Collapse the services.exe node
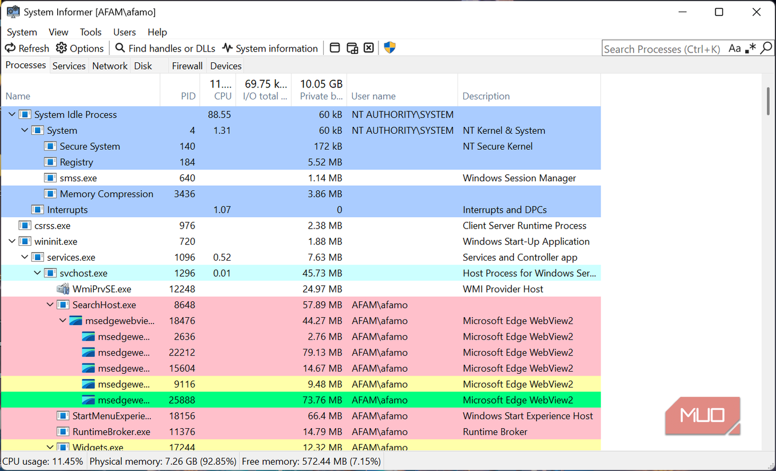The image size is (776, 471). [x=25, y=257]
